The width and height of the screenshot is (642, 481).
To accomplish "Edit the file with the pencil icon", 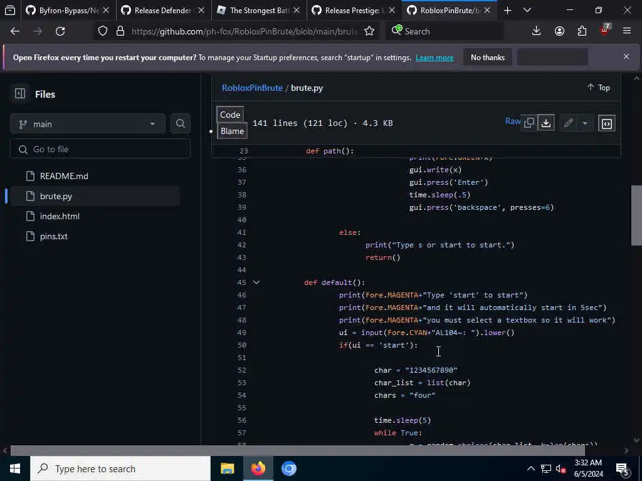I will coord(568,123).
